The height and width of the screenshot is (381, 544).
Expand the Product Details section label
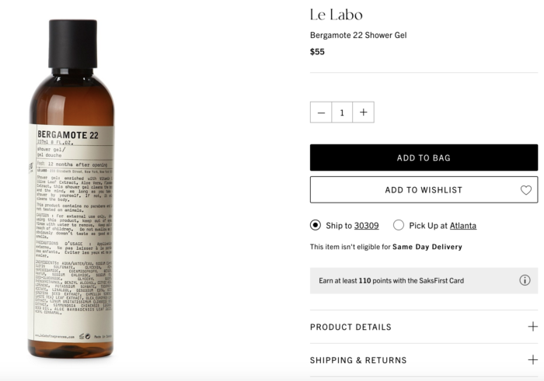pos(350,327)
